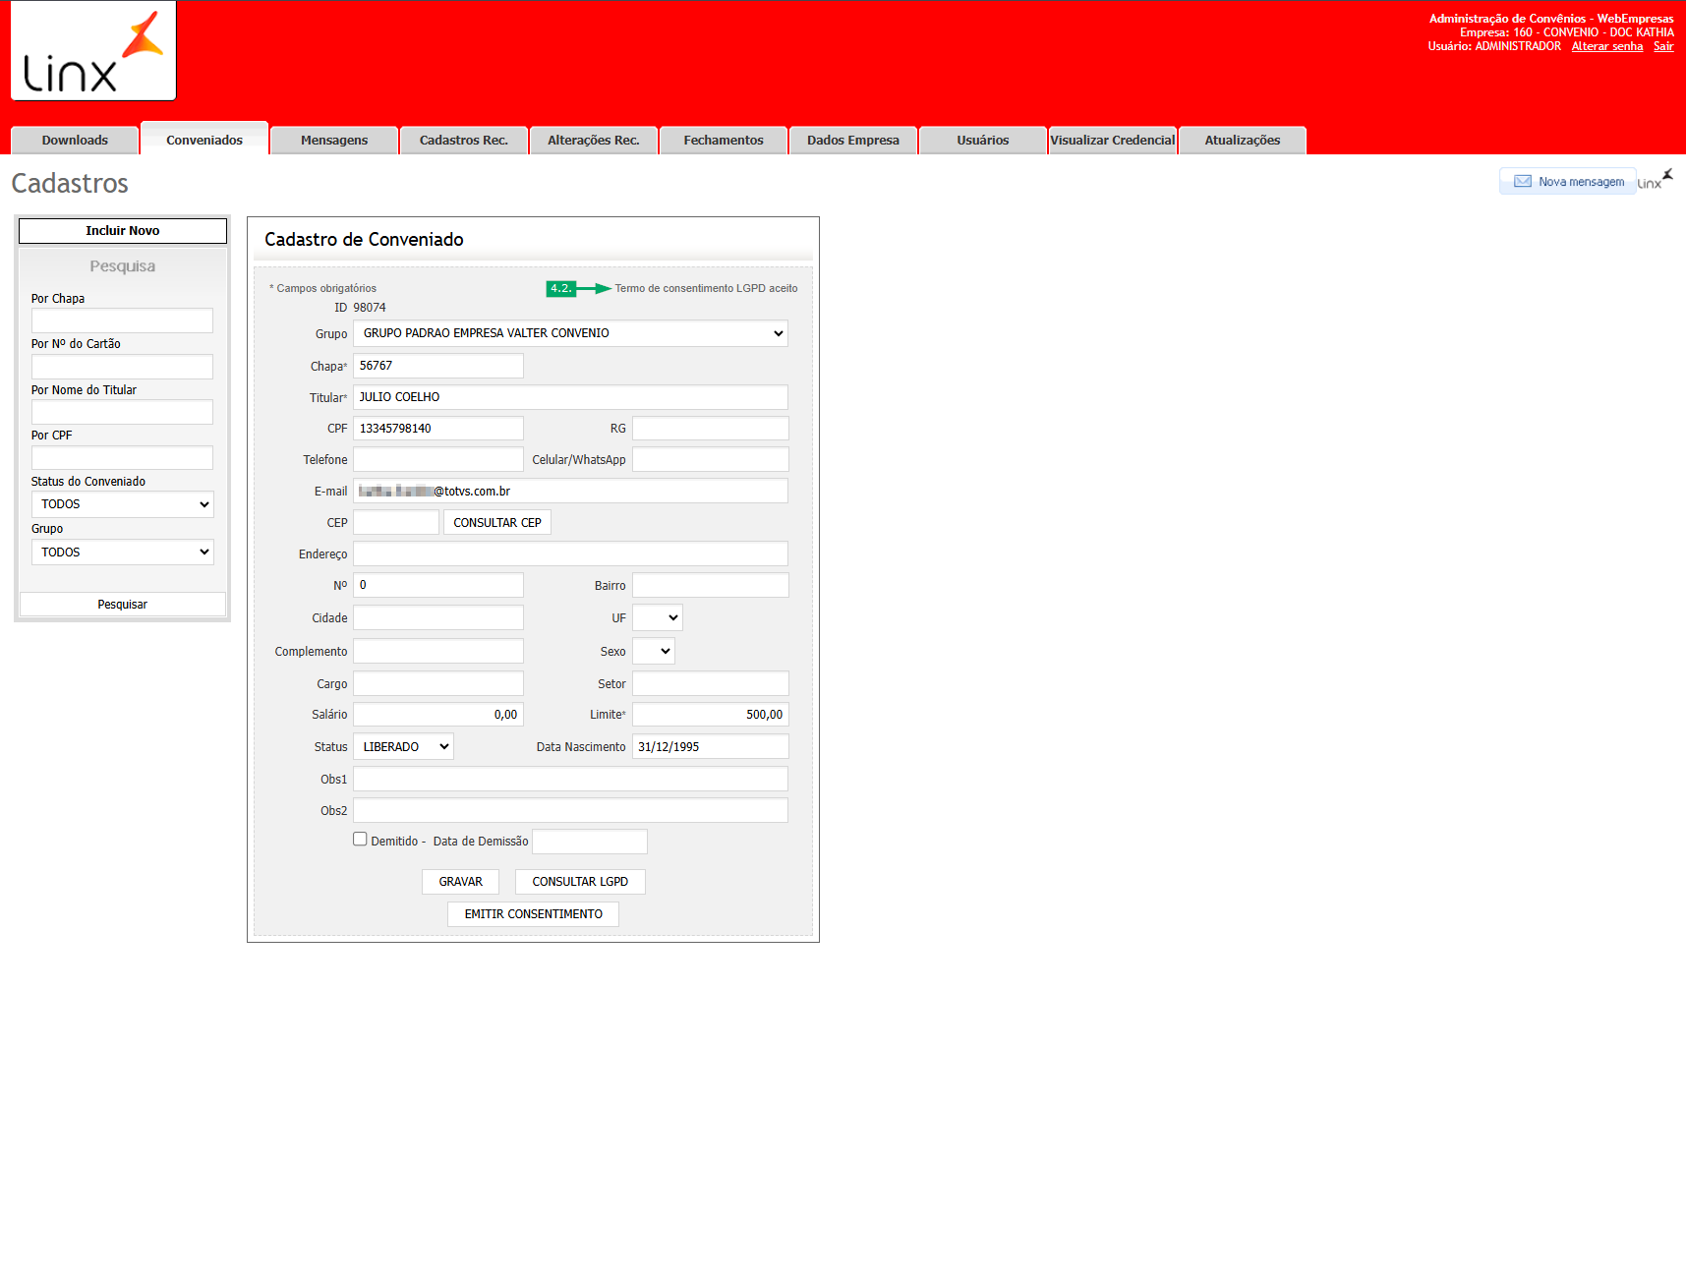Click the envelope icon for Nova mensagem
The height and width of the screenshot is (1281, 1686).
[x=1522, y=182]
